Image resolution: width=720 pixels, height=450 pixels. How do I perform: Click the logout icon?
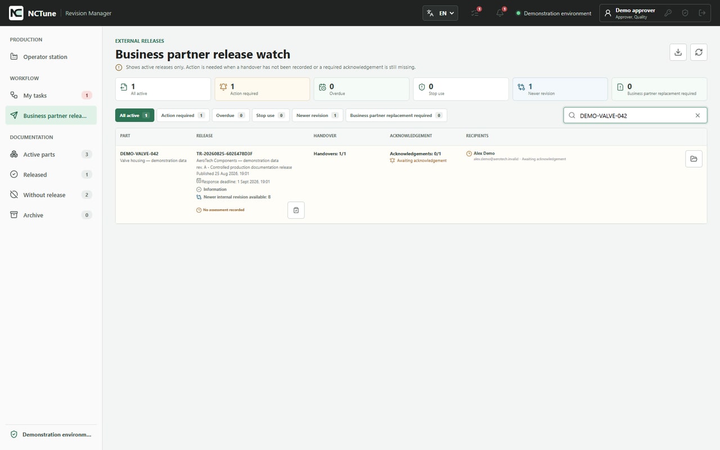point(702,13)
